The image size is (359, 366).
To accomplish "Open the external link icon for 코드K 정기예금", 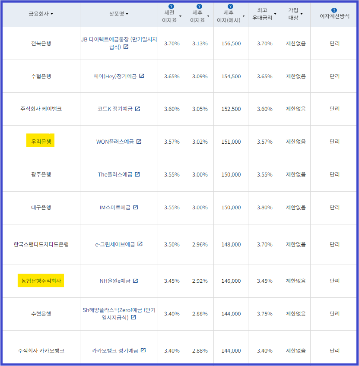I will pyautogui.click(x=137, y=109).
